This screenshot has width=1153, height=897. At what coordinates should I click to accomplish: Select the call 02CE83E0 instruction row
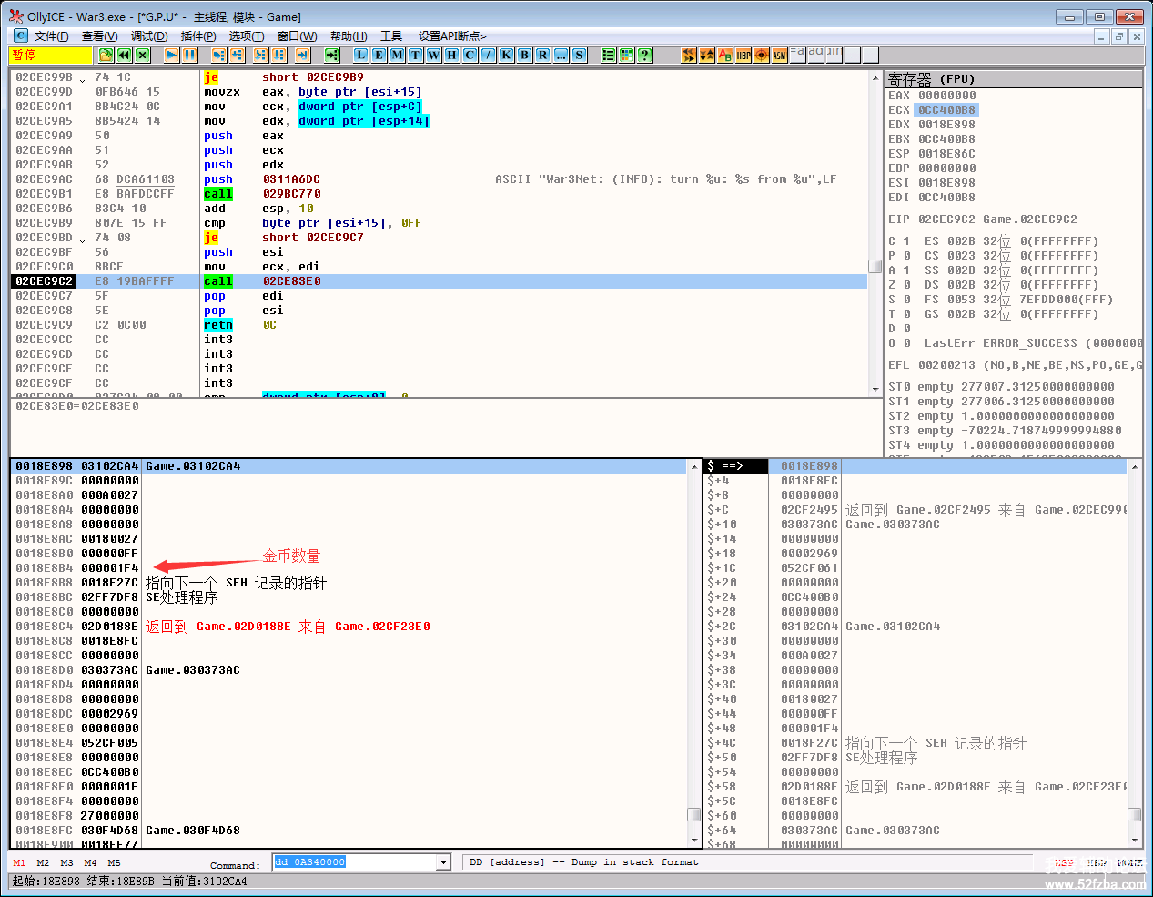click(439, 281)
